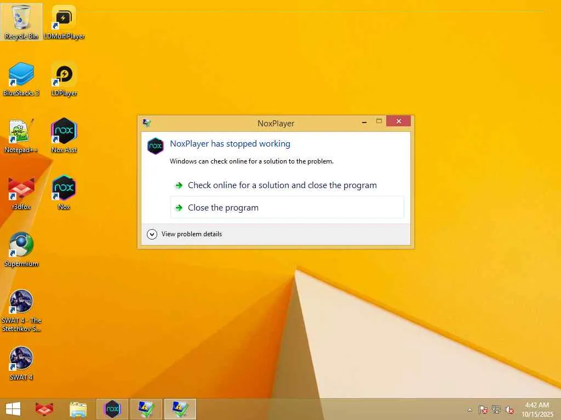This screenshot has width=561, height=420.
Task: Select the LDPlayer desktop shortcut
Action: point(64,79)
